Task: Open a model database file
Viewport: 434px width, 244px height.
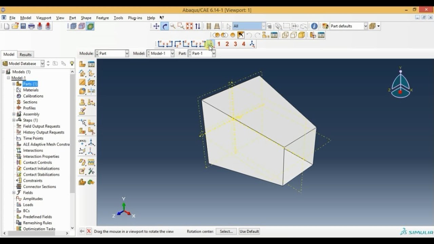Action: [x=15, y=26]
